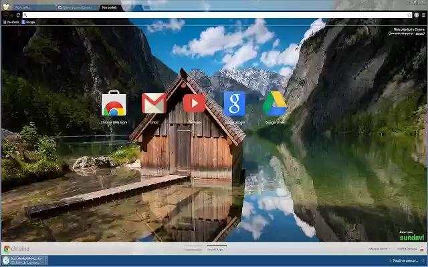Switch to the middle Chrome theme tab

pyautogui.click(x=78, y=7)
